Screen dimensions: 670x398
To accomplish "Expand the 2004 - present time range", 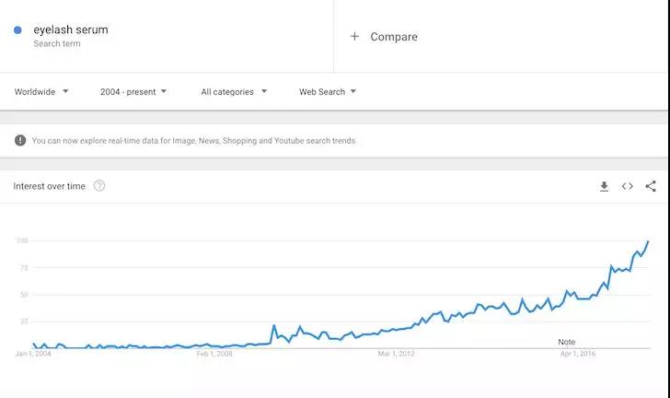I will click(133, 91).
